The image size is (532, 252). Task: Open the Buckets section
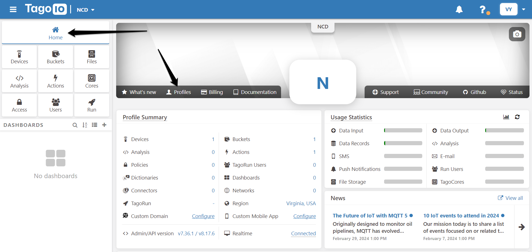(55, 57)
